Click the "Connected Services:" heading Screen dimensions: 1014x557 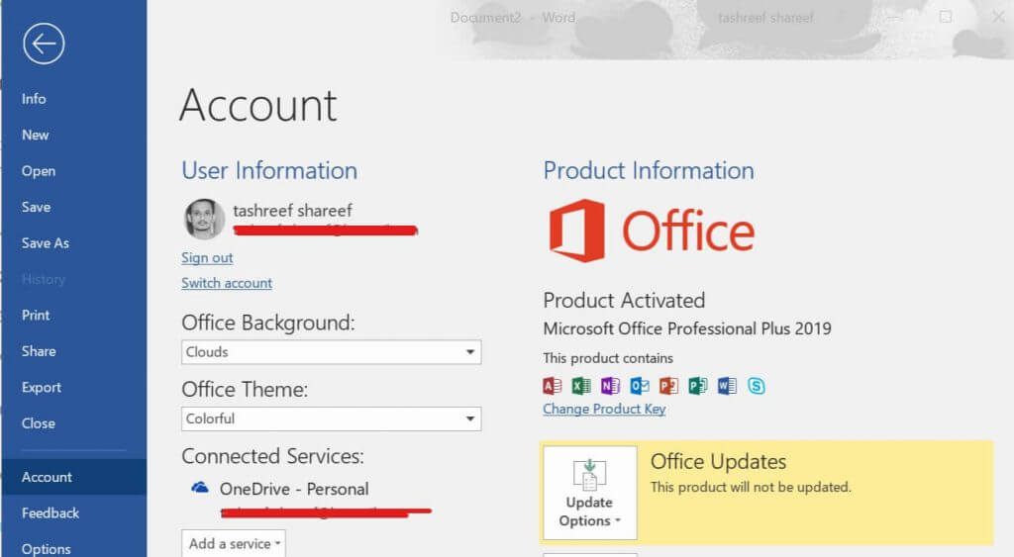click(x=272, y=456)
